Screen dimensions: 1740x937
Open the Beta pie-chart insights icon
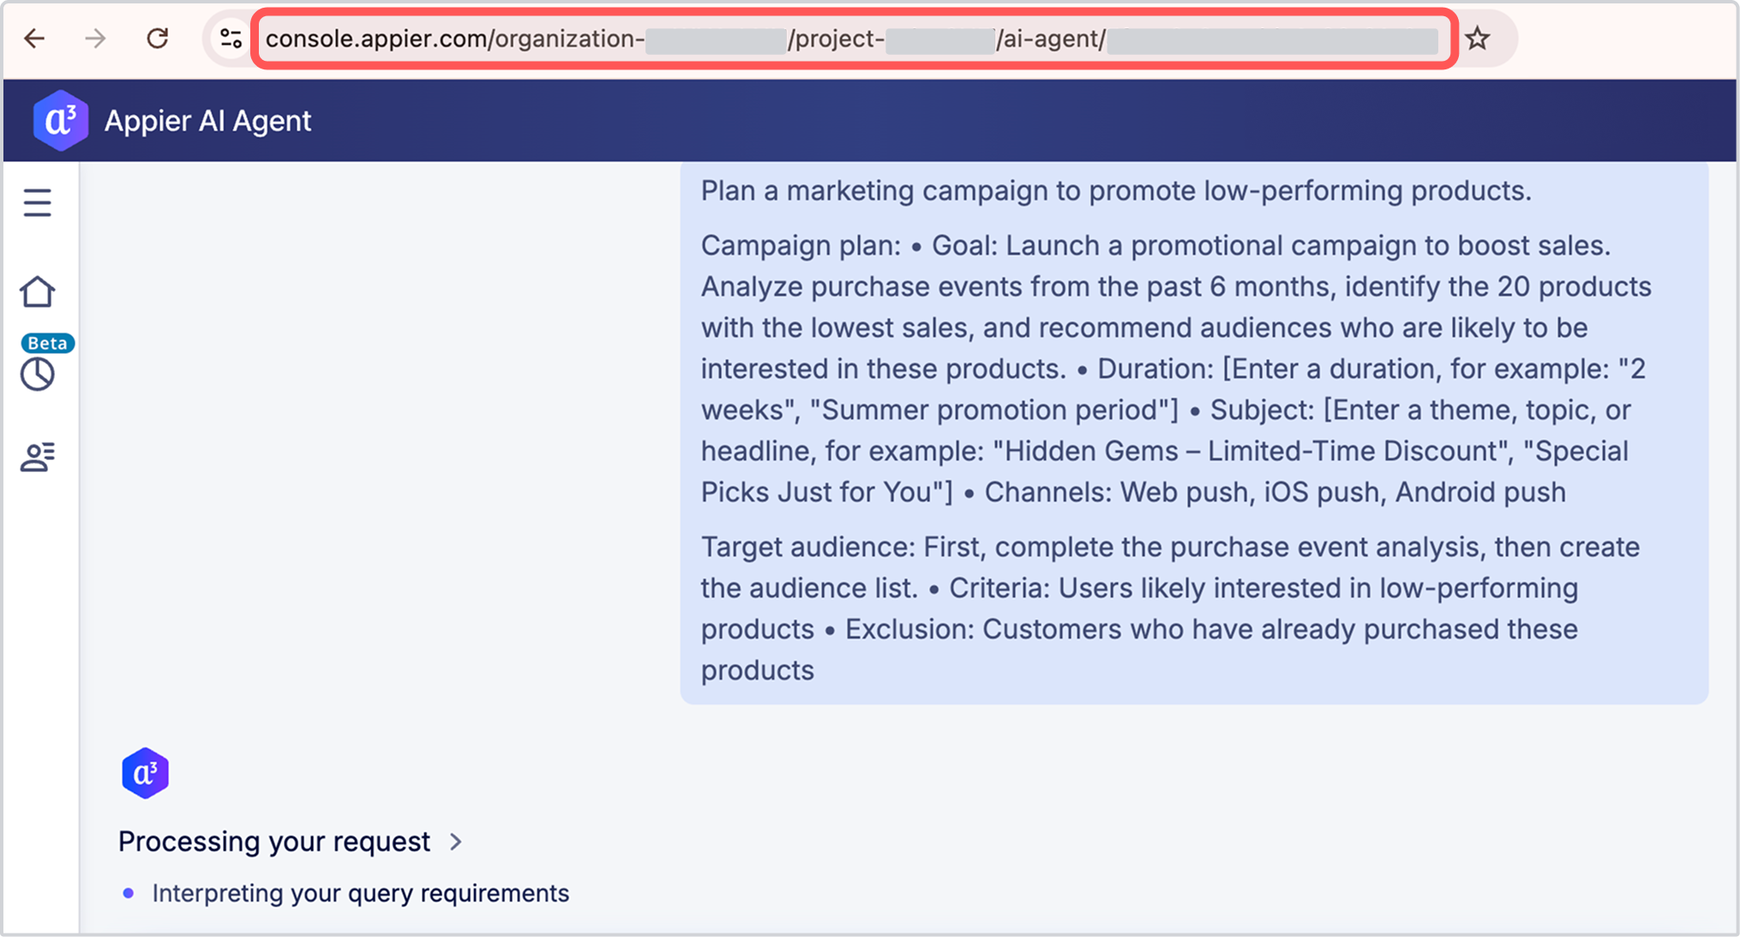(x=37, y=374)
